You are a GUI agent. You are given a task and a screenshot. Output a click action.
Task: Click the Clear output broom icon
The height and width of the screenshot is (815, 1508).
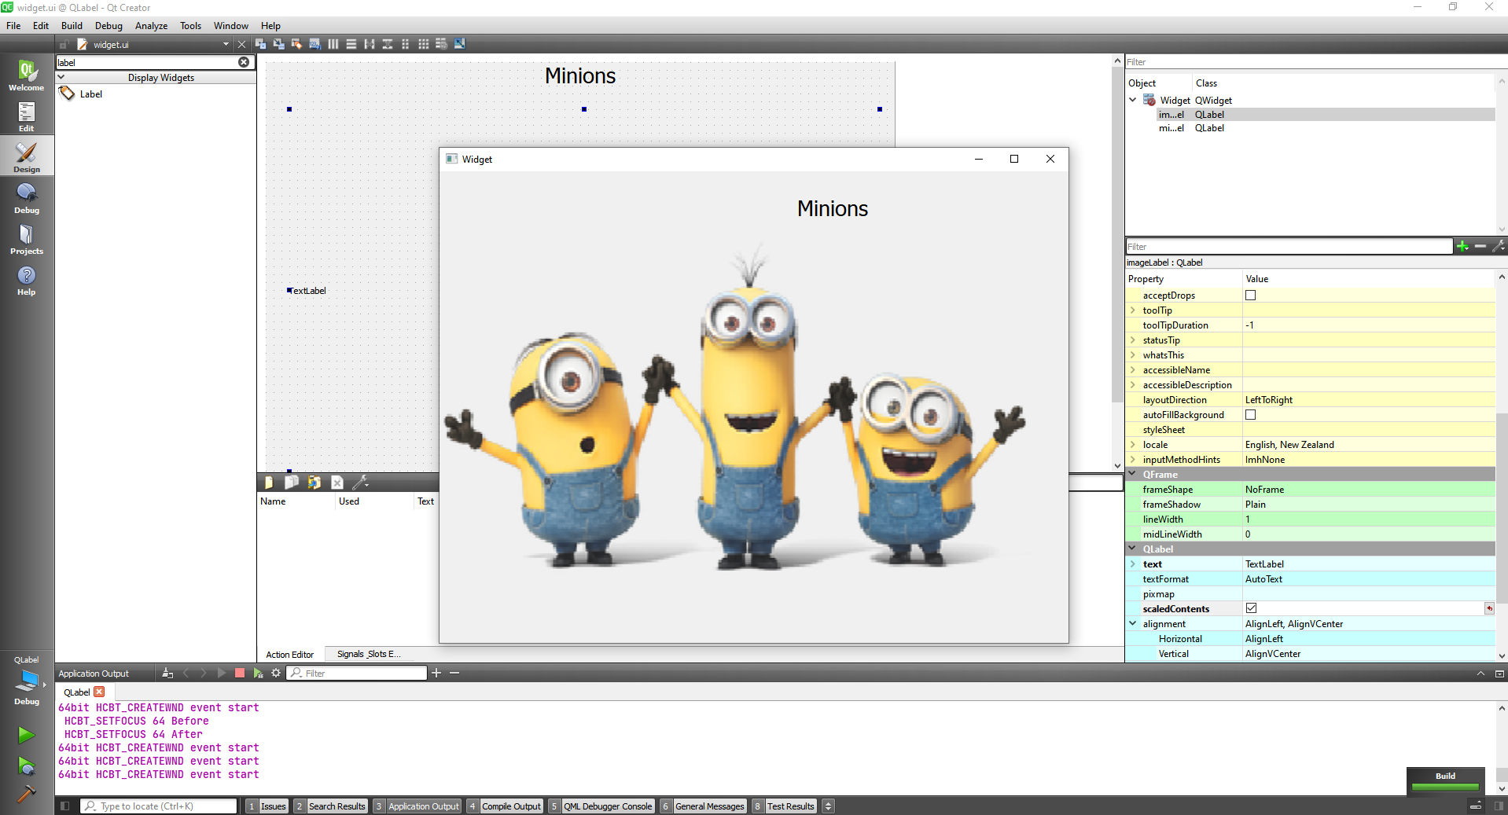[167, 673]
